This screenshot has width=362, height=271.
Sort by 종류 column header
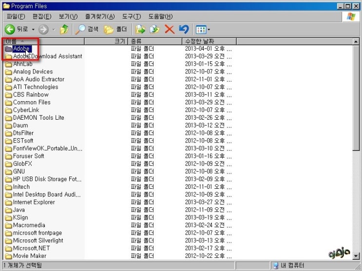(155, 41)
